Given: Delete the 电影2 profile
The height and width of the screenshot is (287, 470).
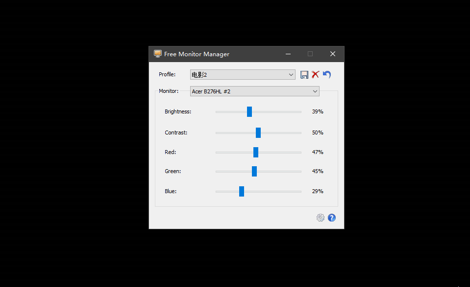Looking at the screenshot, I should [315, 74].
